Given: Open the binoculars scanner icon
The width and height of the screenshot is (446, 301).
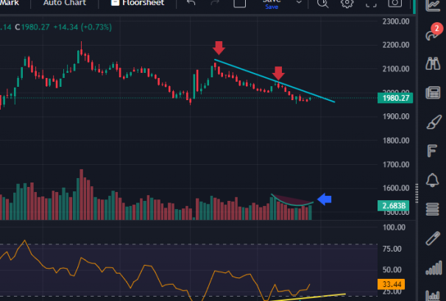Looking at the screenshot, I should click(x=433, y=63).
